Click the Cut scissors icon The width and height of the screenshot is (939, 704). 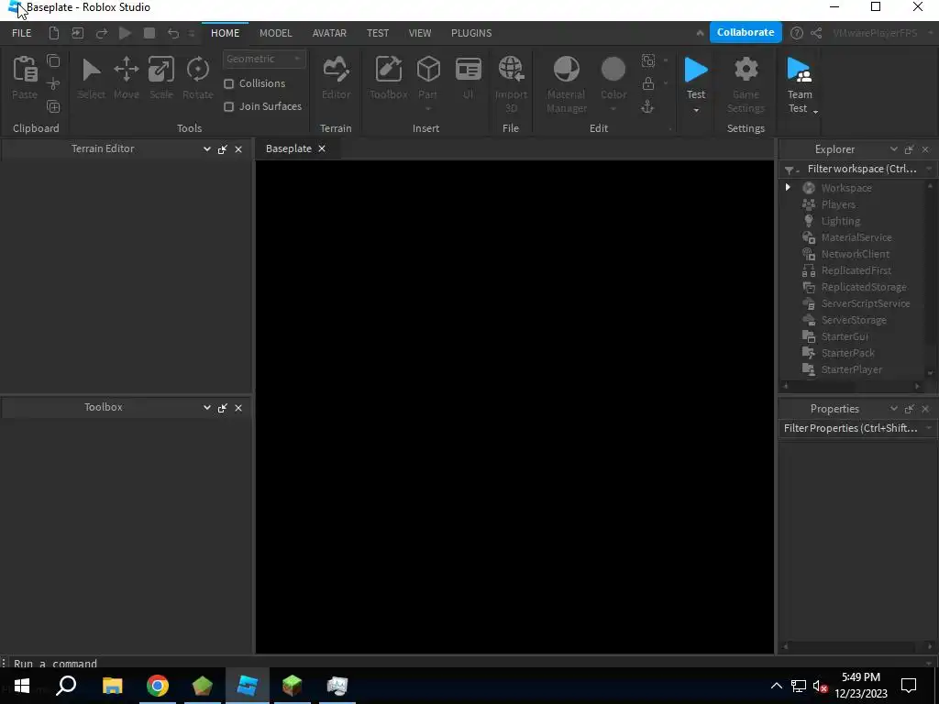(x=53, y=83)
